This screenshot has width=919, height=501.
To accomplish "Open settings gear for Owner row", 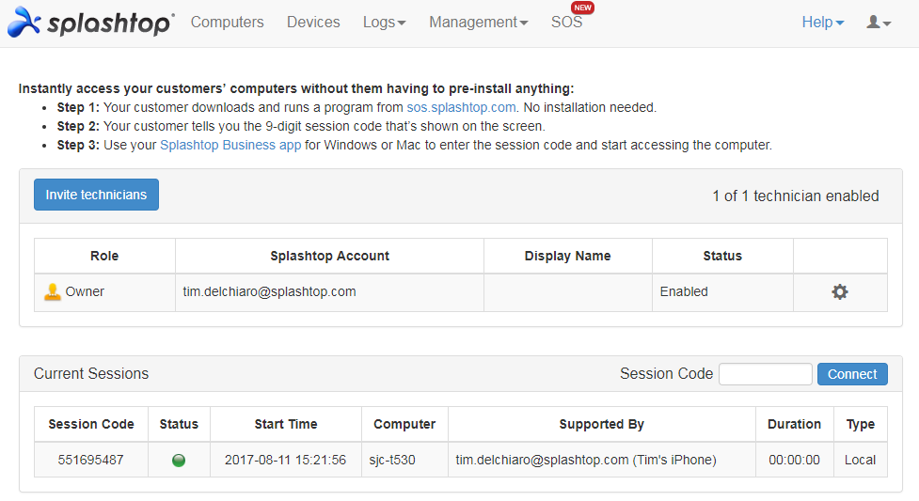I will [x=839, y=292].
